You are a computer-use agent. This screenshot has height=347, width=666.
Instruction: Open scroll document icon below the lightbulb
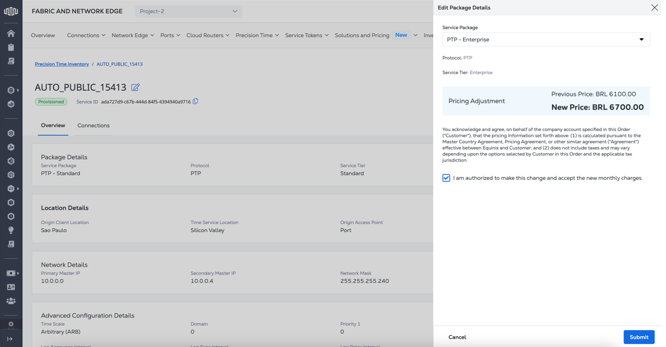coord(11,244)
